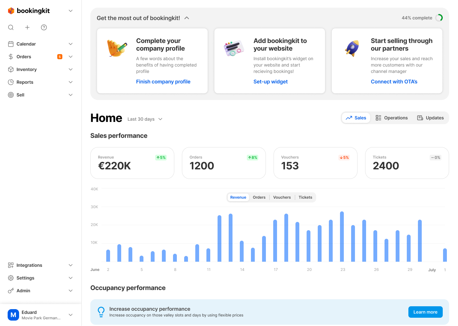Expand the Orders menu chevron

click(x=71, y=57)
